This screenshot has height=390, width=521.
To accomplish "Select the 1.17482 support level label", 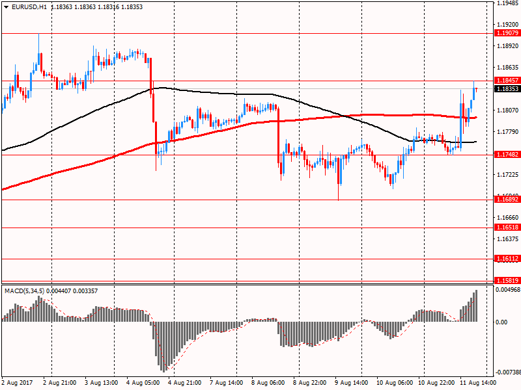I will [x=507, y=155].
